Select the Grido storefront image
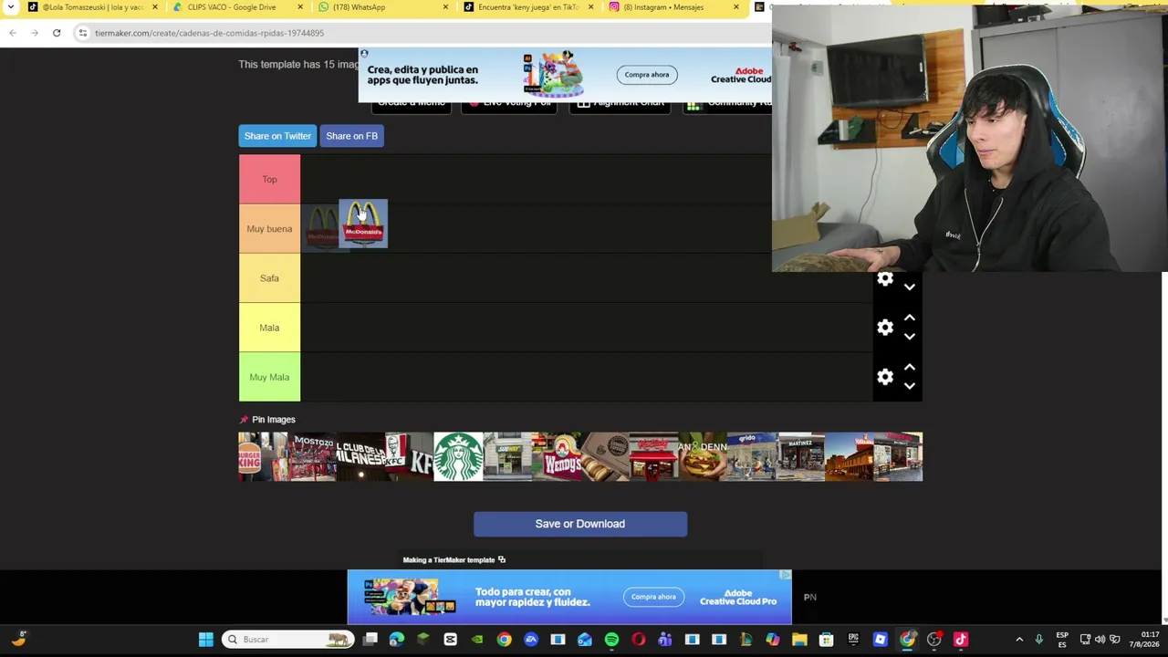 752,456
